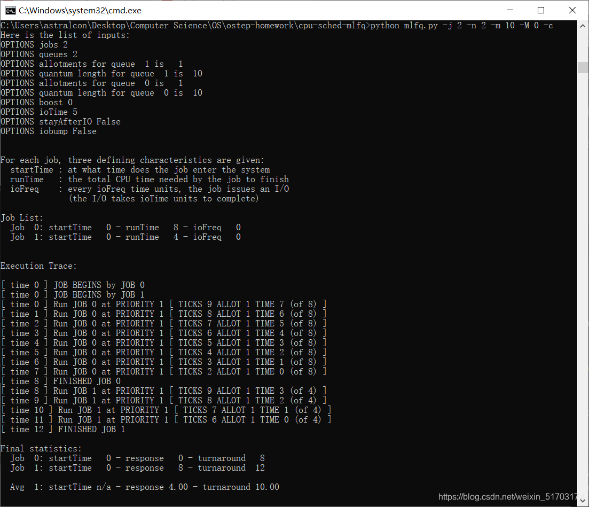Click the 'Job List:' heading

point(22,218)
